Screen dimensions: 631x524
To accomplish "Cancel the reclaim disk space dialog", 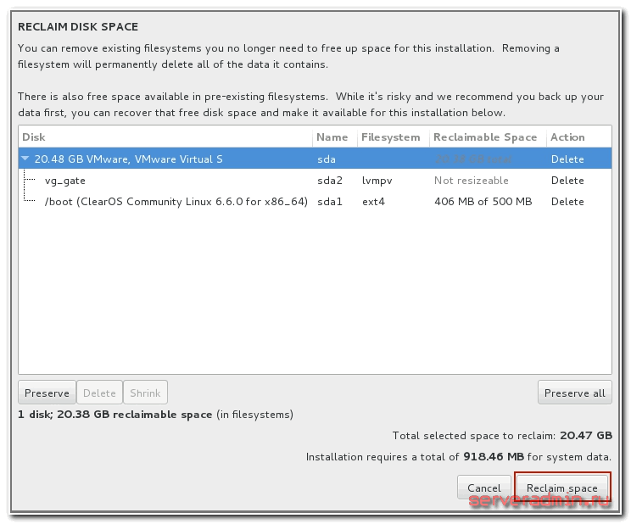I will [x=483, y=488].
